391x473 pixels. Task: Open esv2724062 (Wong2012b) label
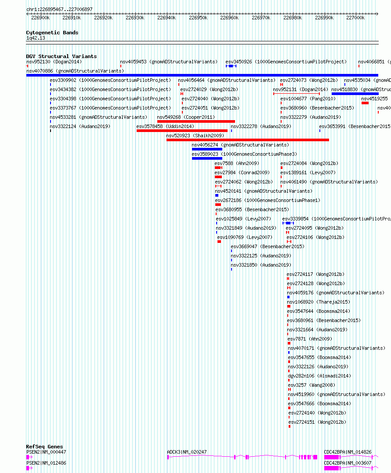click(244, 182)
